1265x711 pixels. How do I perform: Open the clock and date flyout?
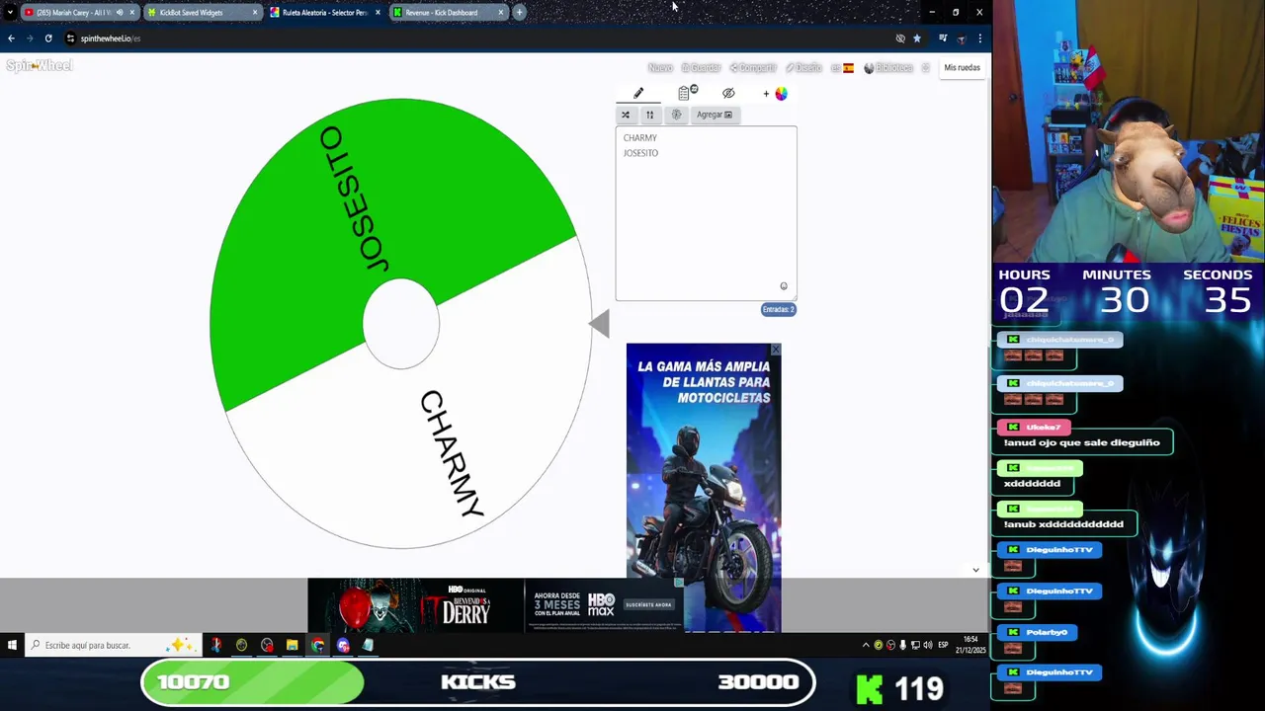coord(970,645)
